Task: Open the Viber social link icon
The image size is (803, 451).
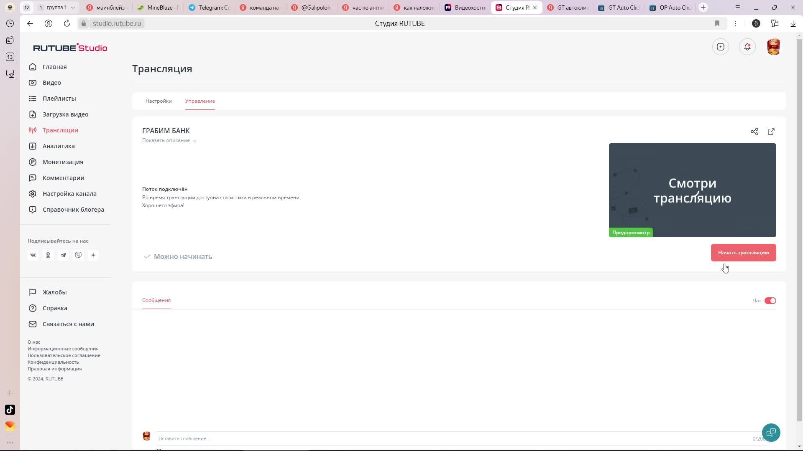Action: click(78, 255)
